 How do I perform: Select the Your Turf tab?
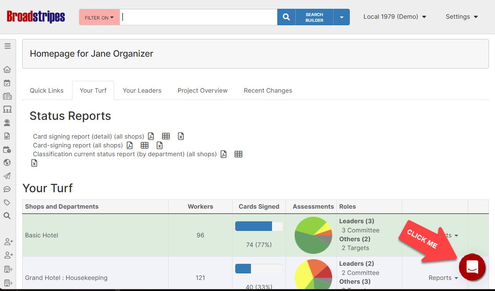(x=93, y=91)
